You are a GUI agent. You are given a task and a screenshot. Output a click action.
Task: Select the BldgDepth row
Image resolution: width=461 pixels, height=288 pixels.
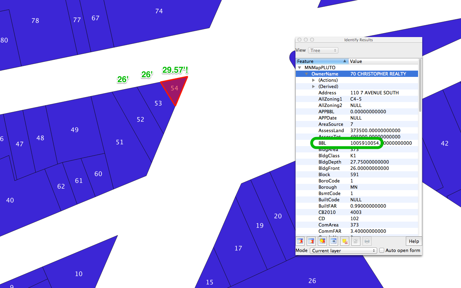[357, 162]
